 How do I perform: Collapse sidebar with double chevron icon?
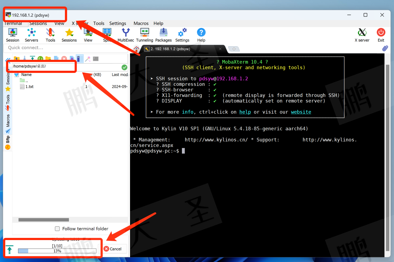click(8, 60)
